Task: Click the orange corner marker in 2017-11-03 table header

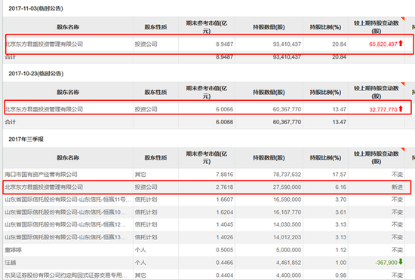Action: click(403, 19)
